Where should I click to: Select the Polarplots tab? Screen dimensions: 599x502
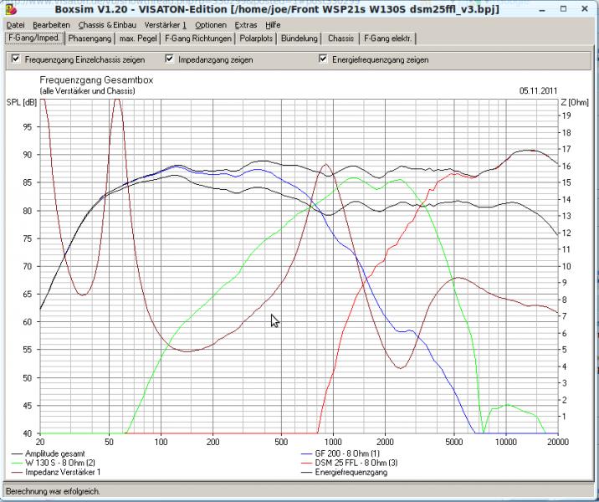(x=258, y=38)
